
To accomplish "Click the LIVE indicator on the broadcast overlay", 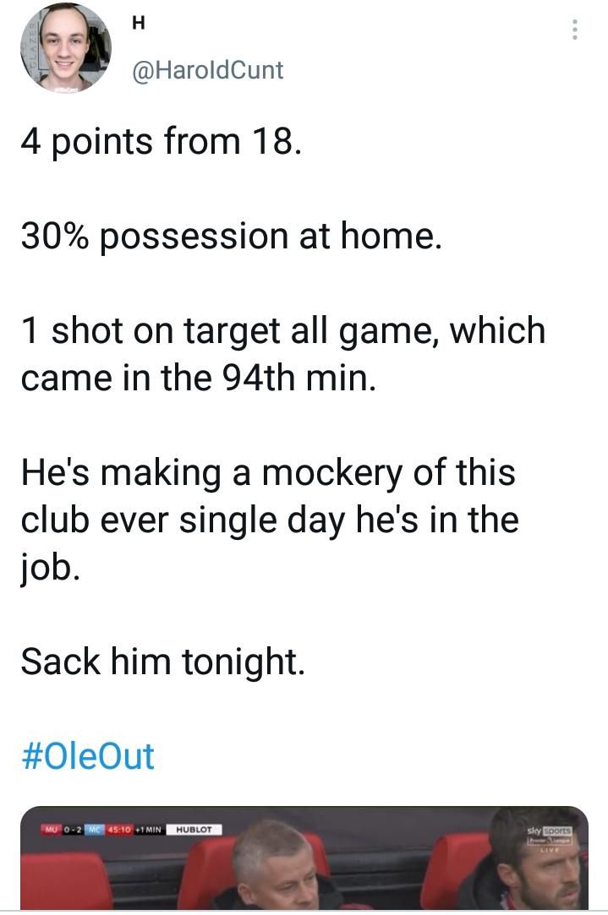I will pyautogui.click(x=550, y=849).
